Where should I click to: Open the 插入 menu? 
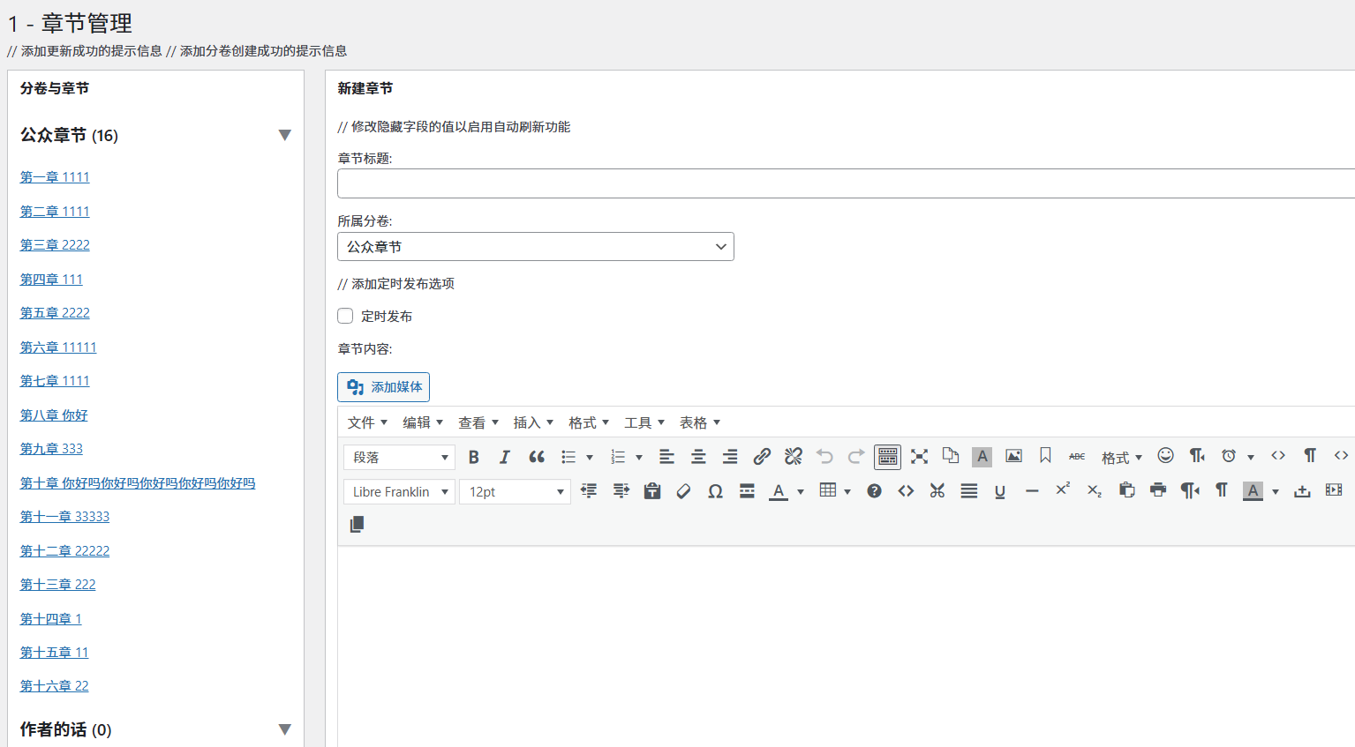tap(533, 423)
